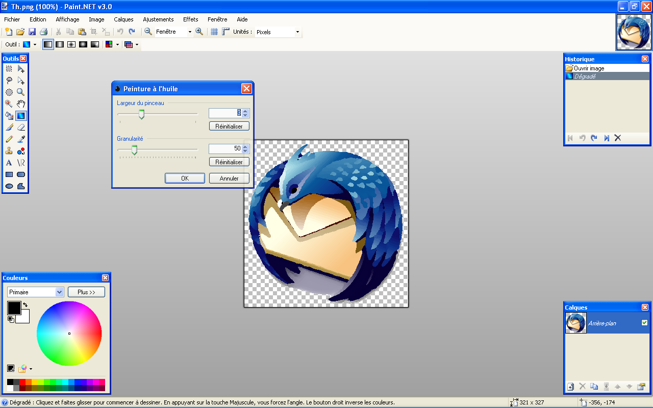
Task: Choose the conical gradient type
Action: click(x=95, y=44)
